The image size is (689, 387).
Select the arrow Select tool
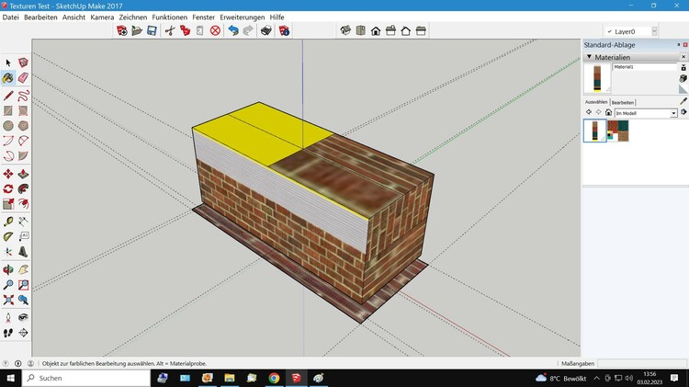8,63
